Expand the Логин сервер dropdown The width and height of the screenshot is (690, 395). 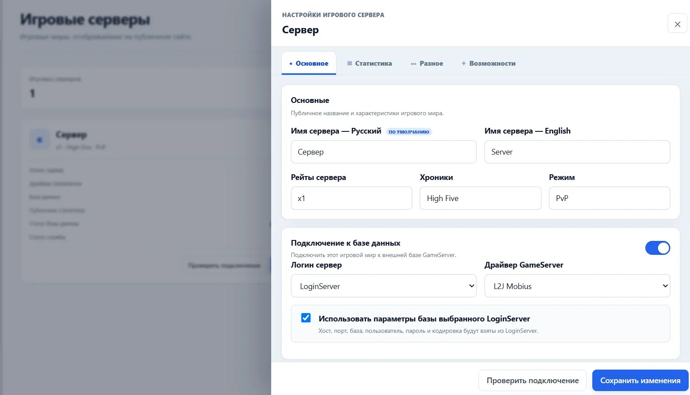383,286
